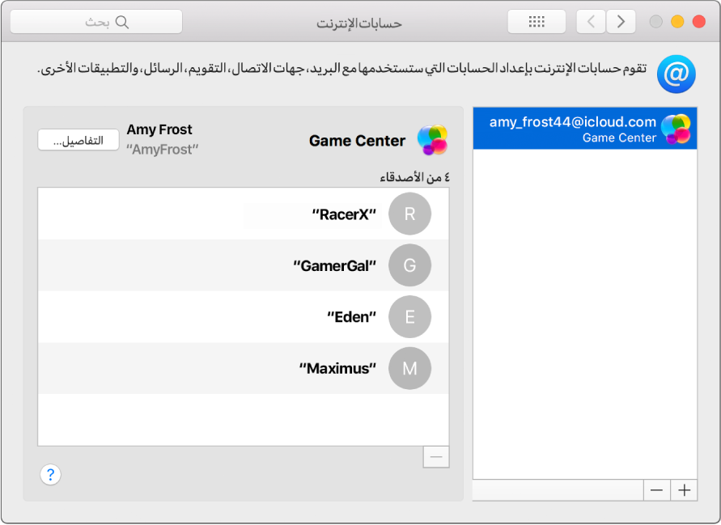Select the amy_frost44@icloud.com Game Center account
721x525 pixels.
(x=584, y=129)
